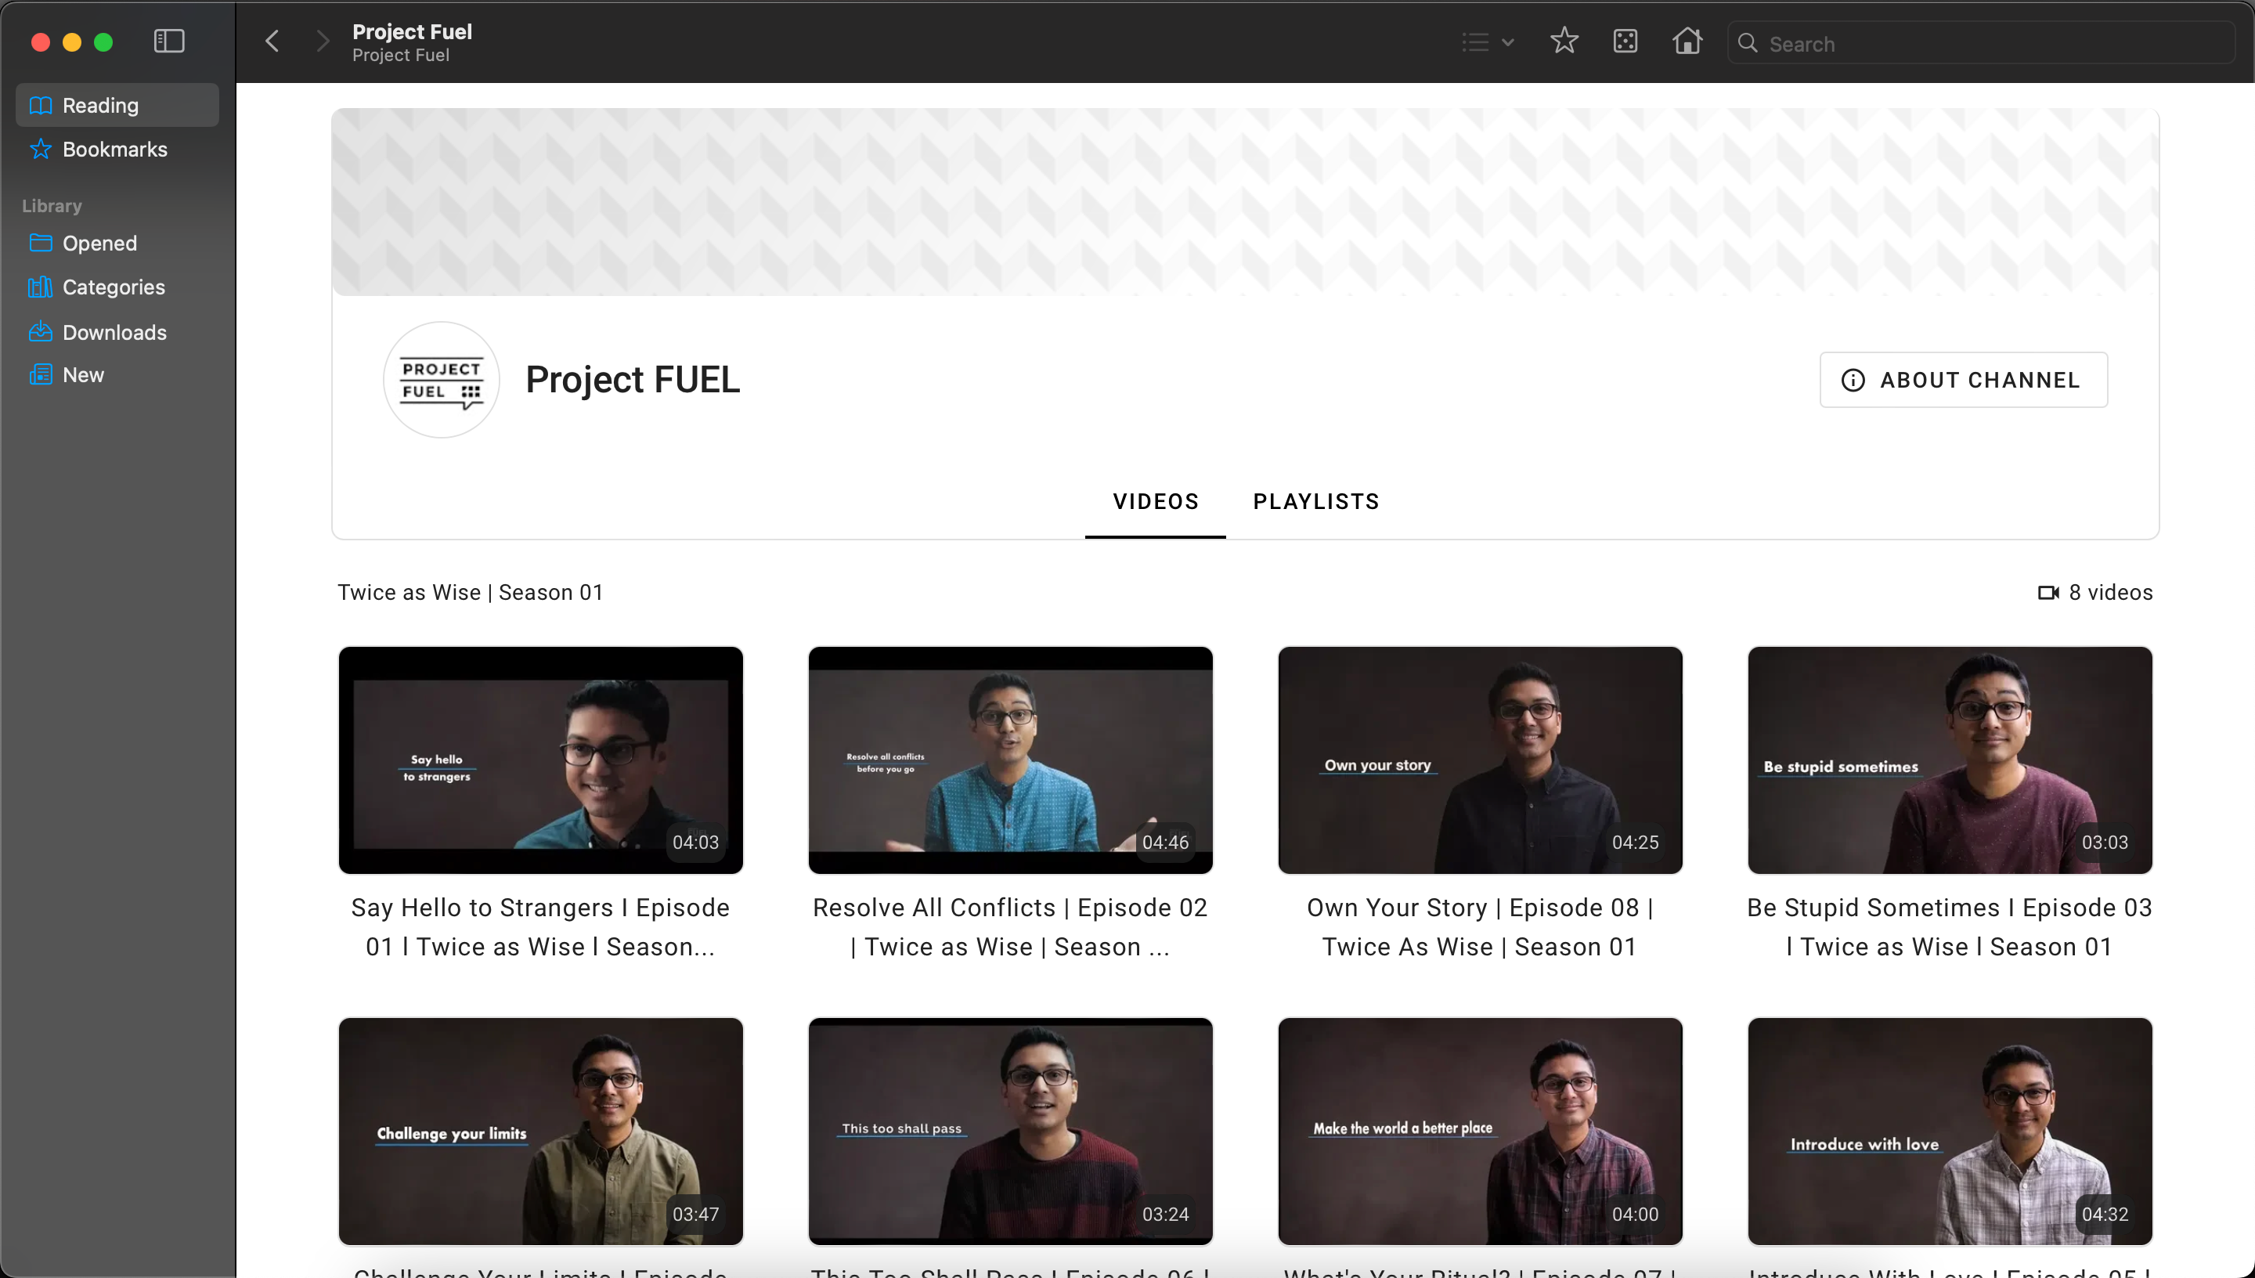Viewport: 2255px width, 1278px height.
Task: Open the Opened library section
Action: click(x=99, y=243)
